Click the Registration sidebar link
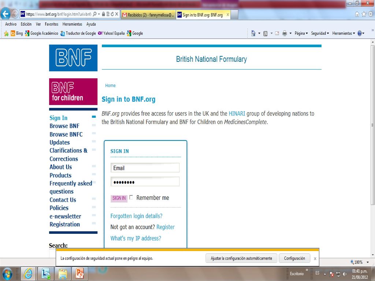 click(64, 224)
